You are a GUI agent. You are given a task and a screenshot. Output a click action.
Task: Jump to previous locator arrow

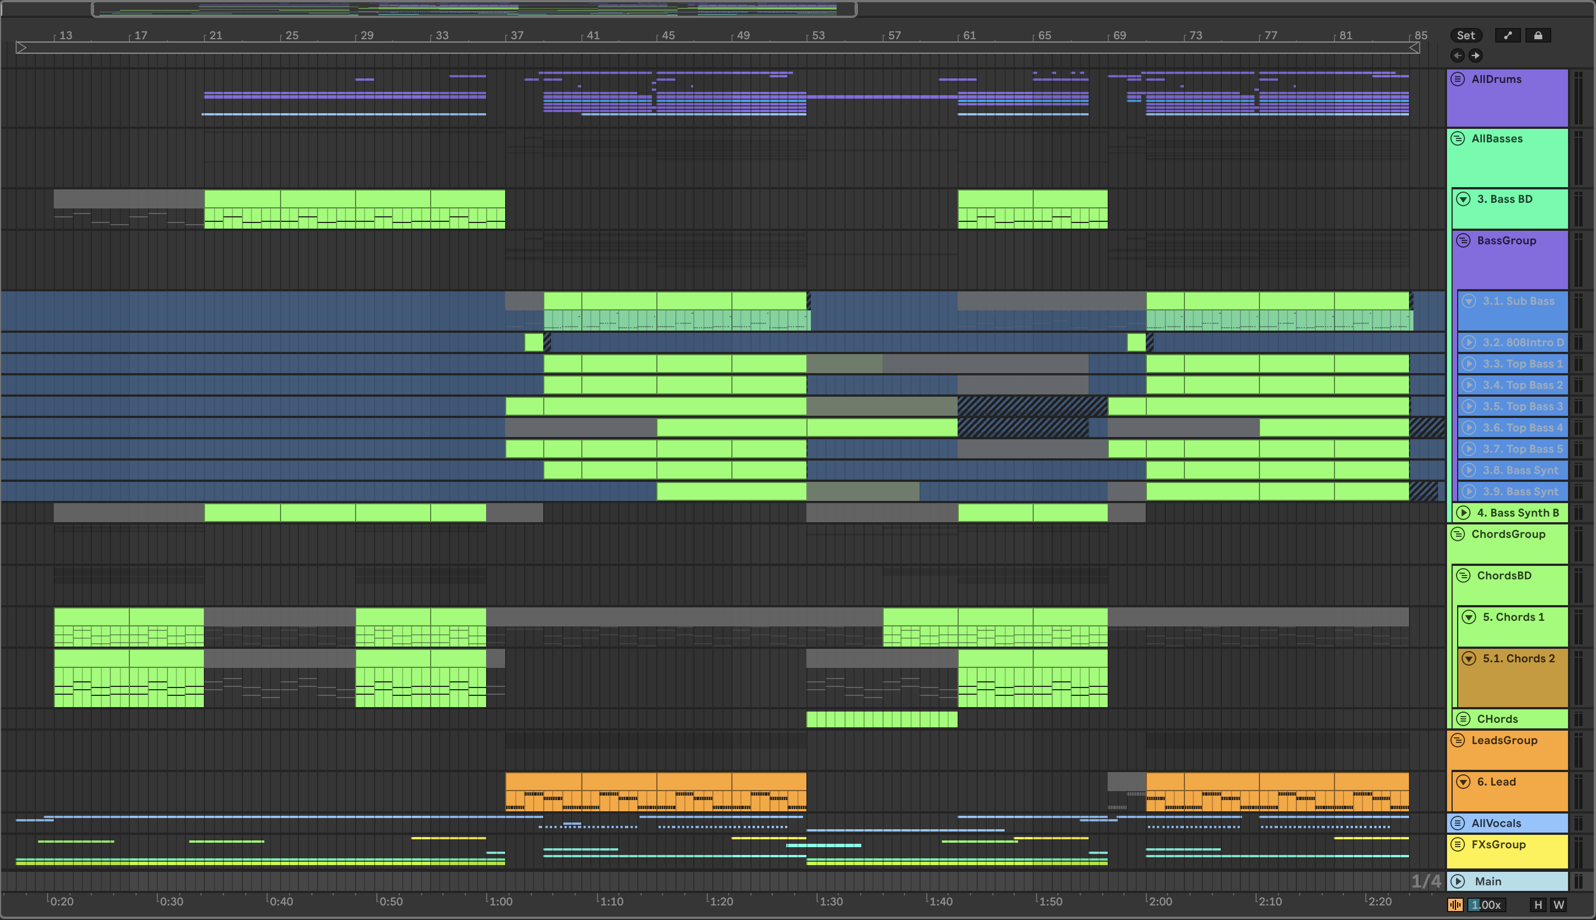[x=1457, y=55]
